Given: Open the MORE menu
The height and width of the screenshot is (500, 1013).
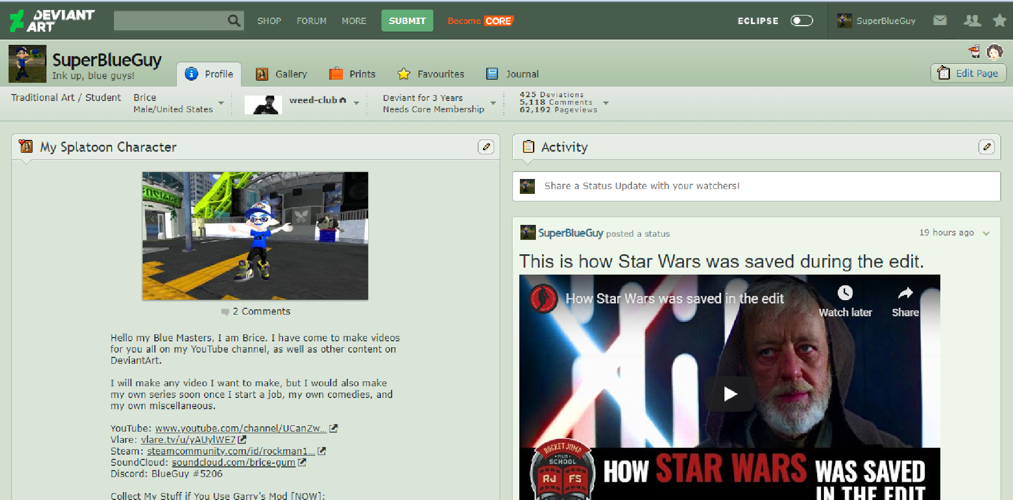Looking at the screenshot, I should pos(354,21).
